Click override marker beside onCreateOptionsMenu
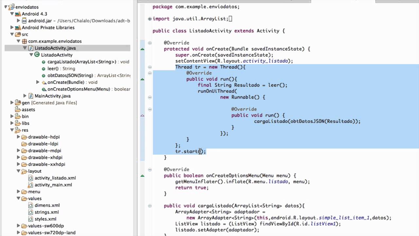The image size is (419, 236). pos(142,176)
